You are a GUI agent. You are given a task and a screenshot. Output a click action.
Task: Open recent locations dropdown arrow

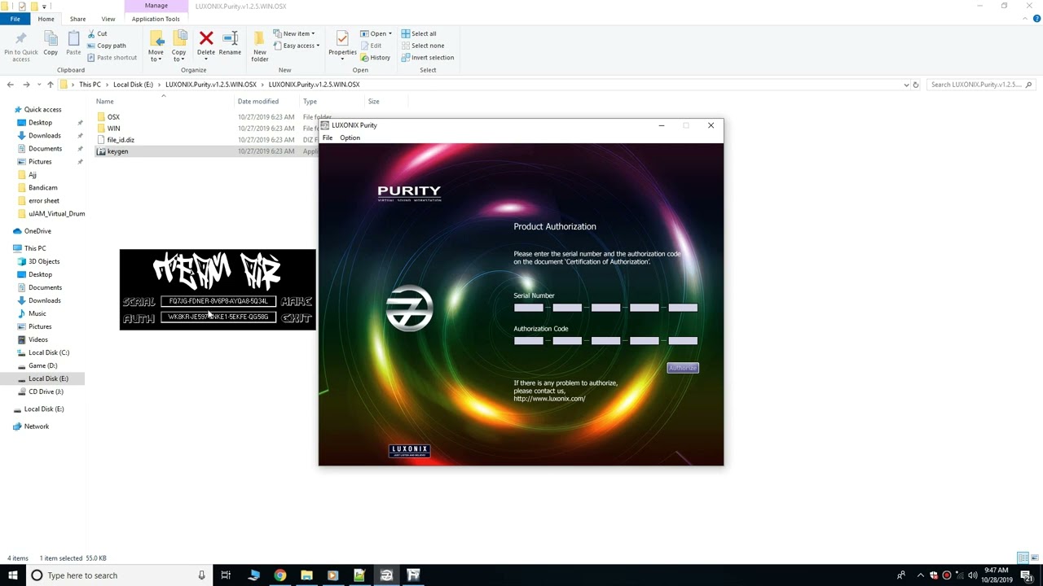click(x=38, y=85)
